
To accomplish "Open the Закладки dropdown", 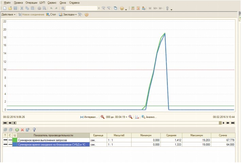I will (x=68, y=15).
